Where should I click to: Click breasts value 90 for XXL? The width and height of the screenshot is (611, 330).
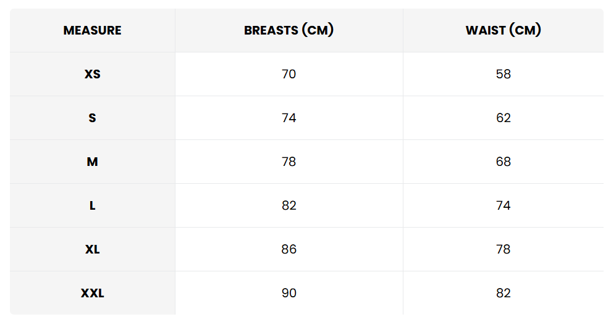289,293
